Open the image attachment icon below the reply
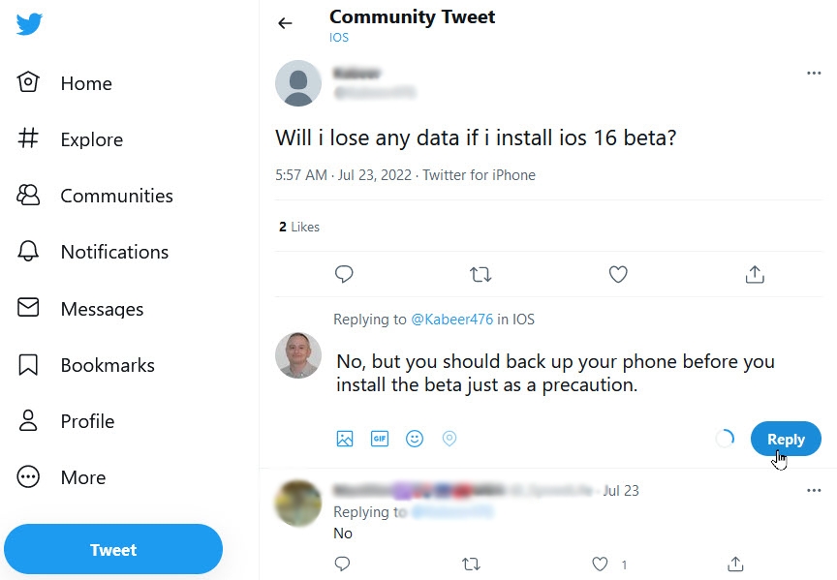 tap(345, 438)
